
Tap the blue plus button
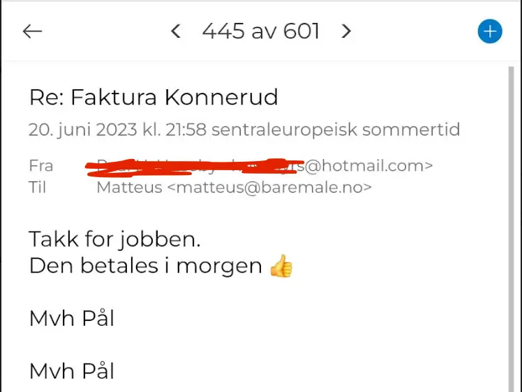point(490,31)
